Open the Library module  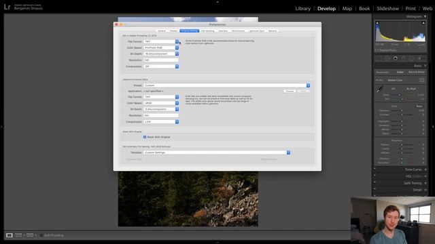coord(302,9)
